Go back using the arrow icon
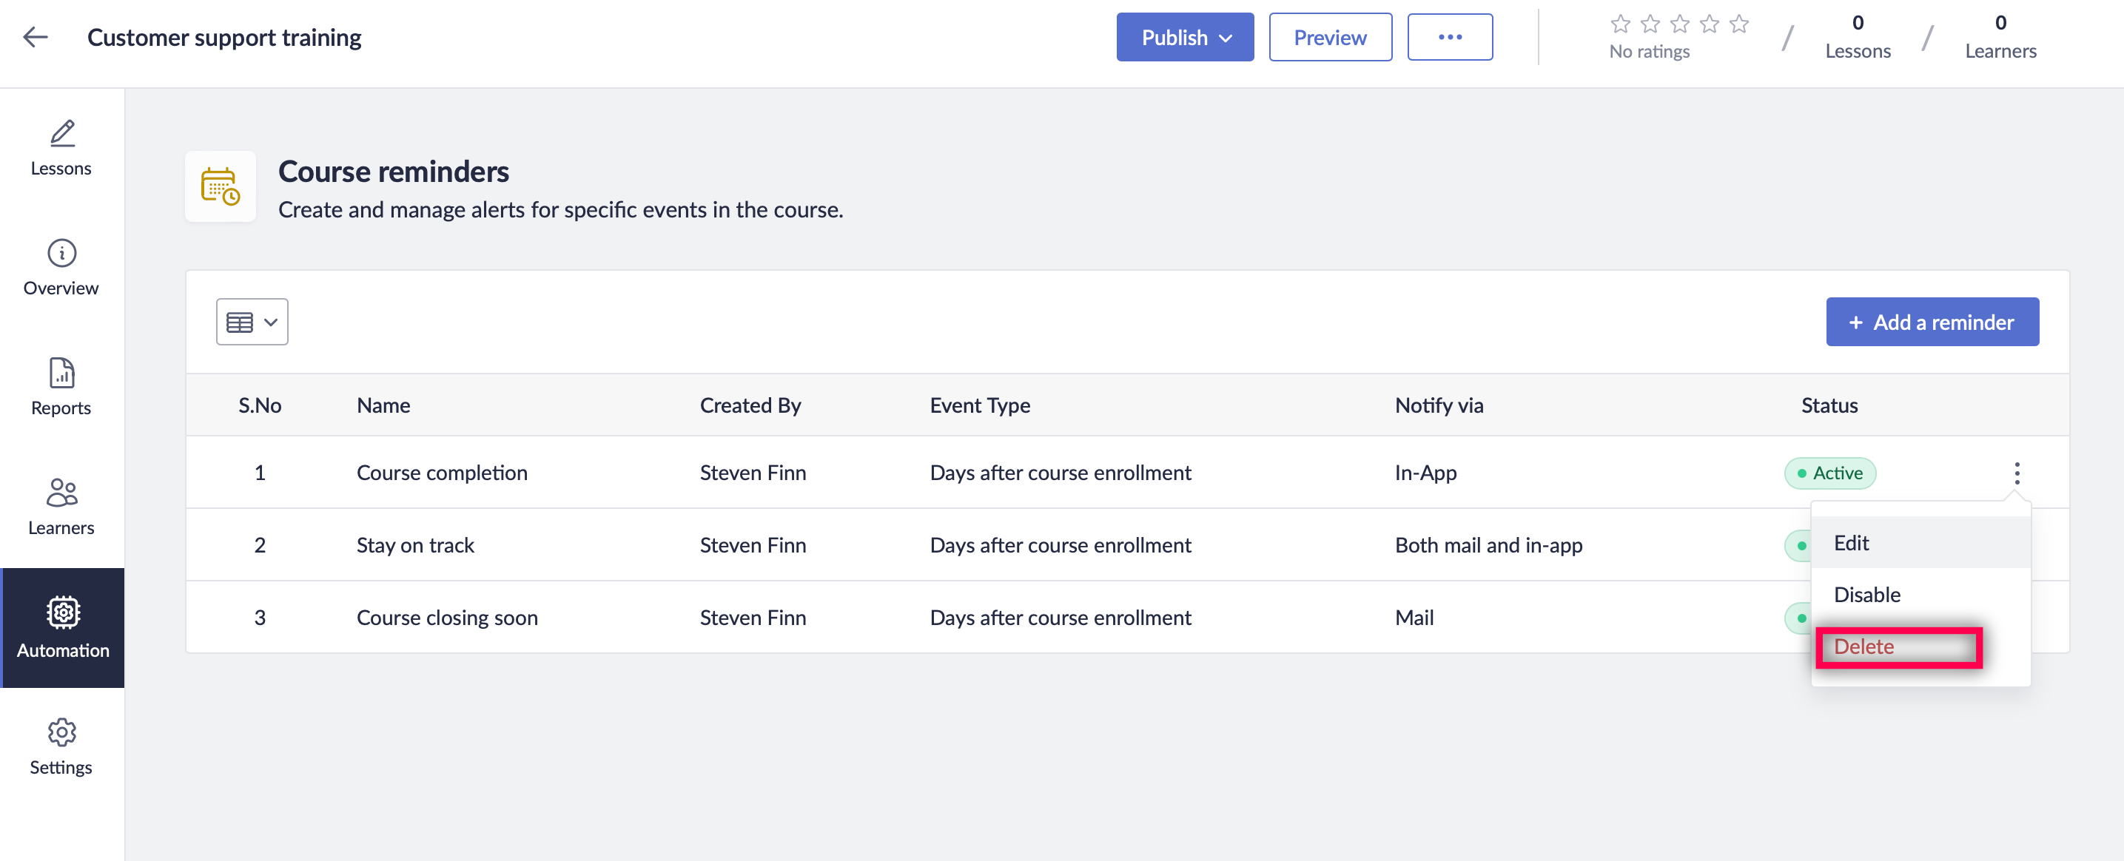This screenshot has width=2124, height=861. point(36,37)
